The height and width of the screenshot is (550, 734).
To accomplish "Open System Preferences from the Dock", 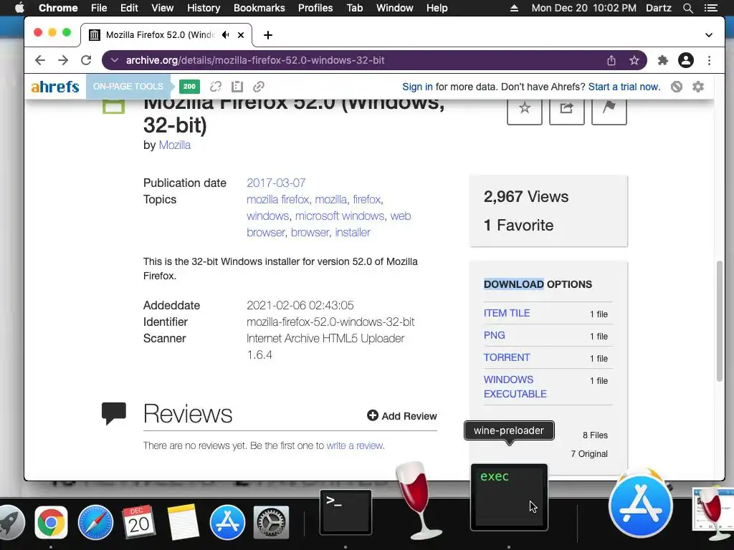I will pos(271,522).
